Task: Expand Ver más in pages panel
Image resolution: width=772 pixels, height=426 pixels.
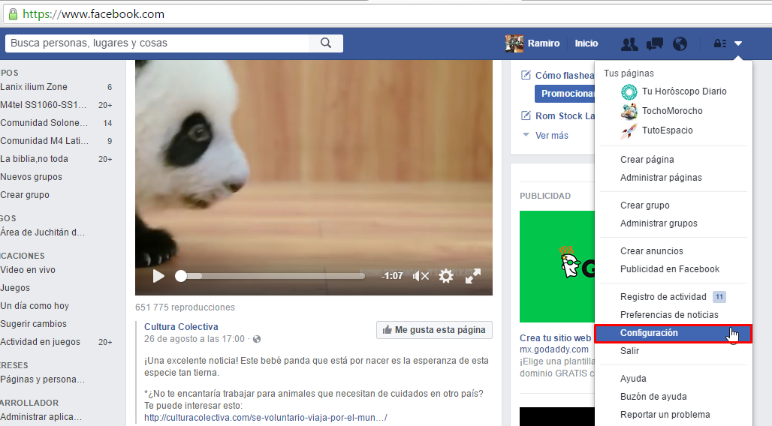Action: point(551,135)
